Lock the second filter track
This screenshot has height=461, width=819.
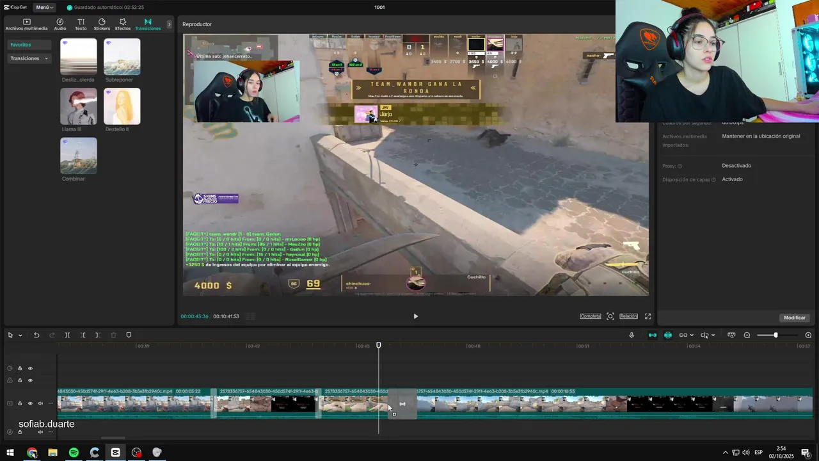click(x=20, y=380)
